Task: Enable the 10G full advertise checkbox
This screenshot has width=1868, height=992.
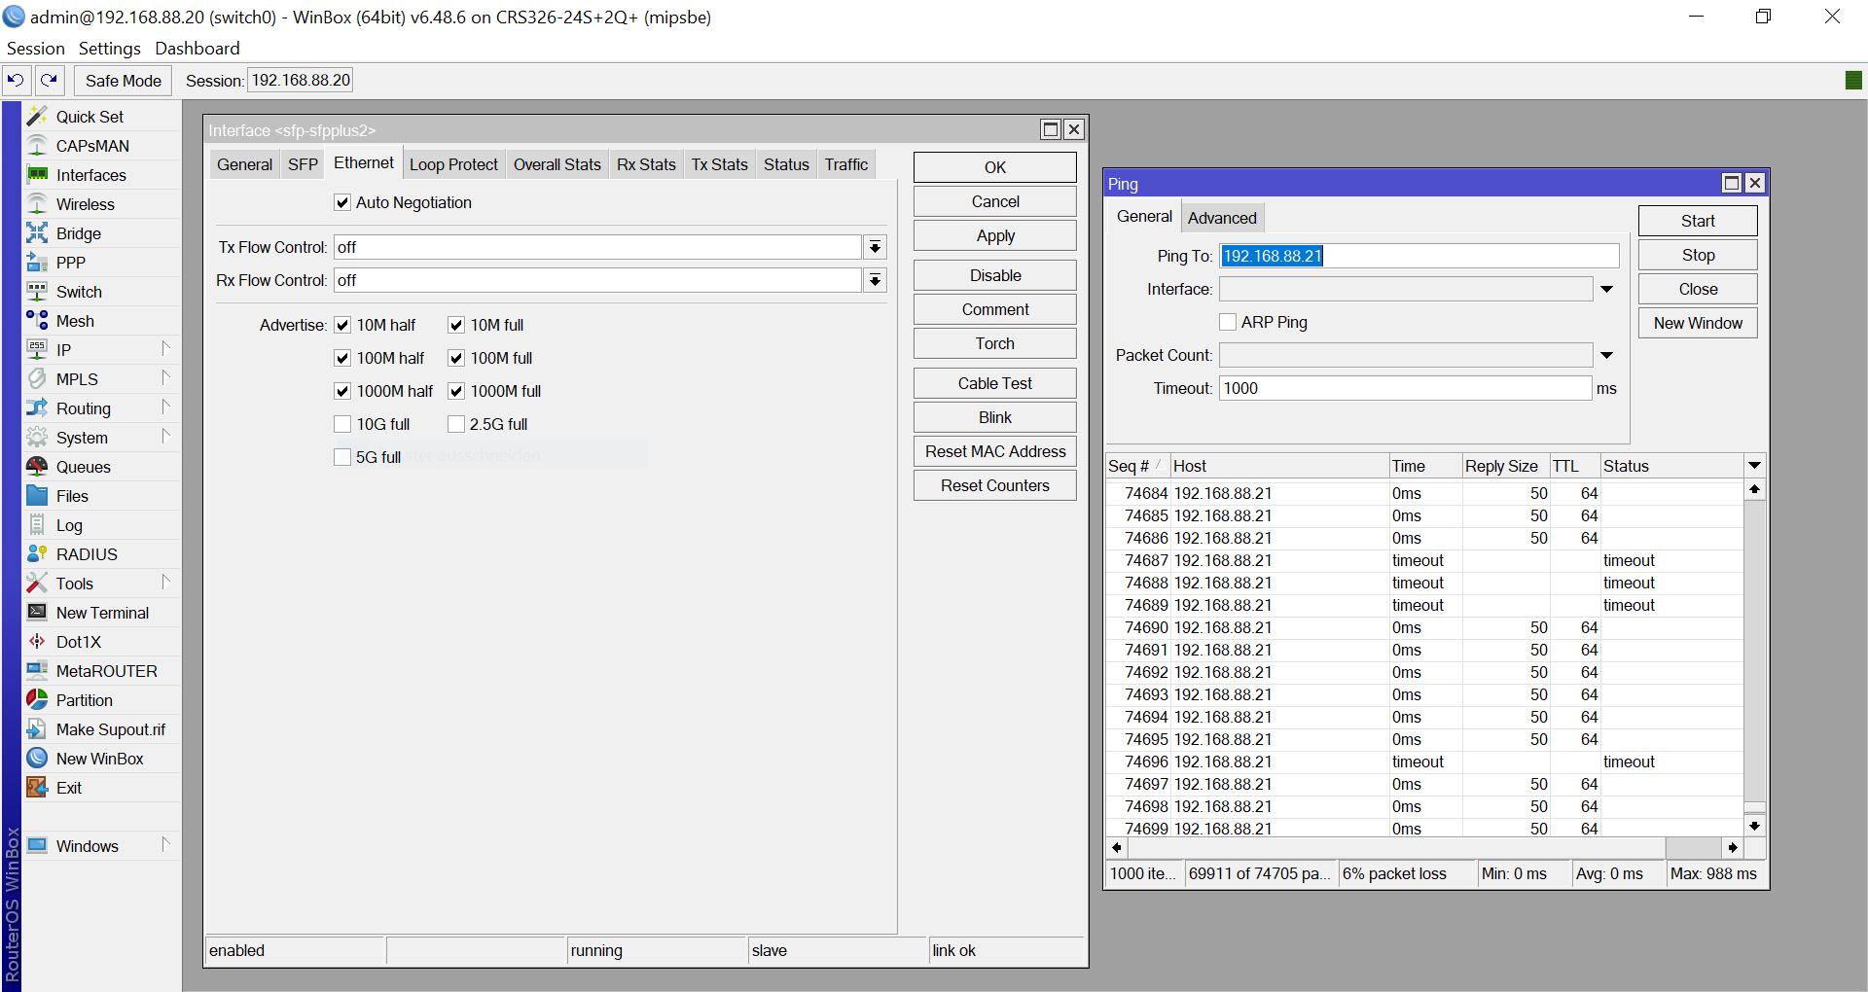Action: coord(342,424)
